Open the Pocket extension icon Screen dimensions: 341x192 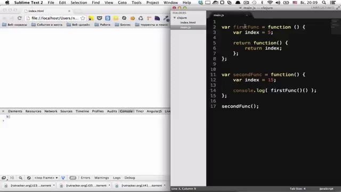[100, 18]
